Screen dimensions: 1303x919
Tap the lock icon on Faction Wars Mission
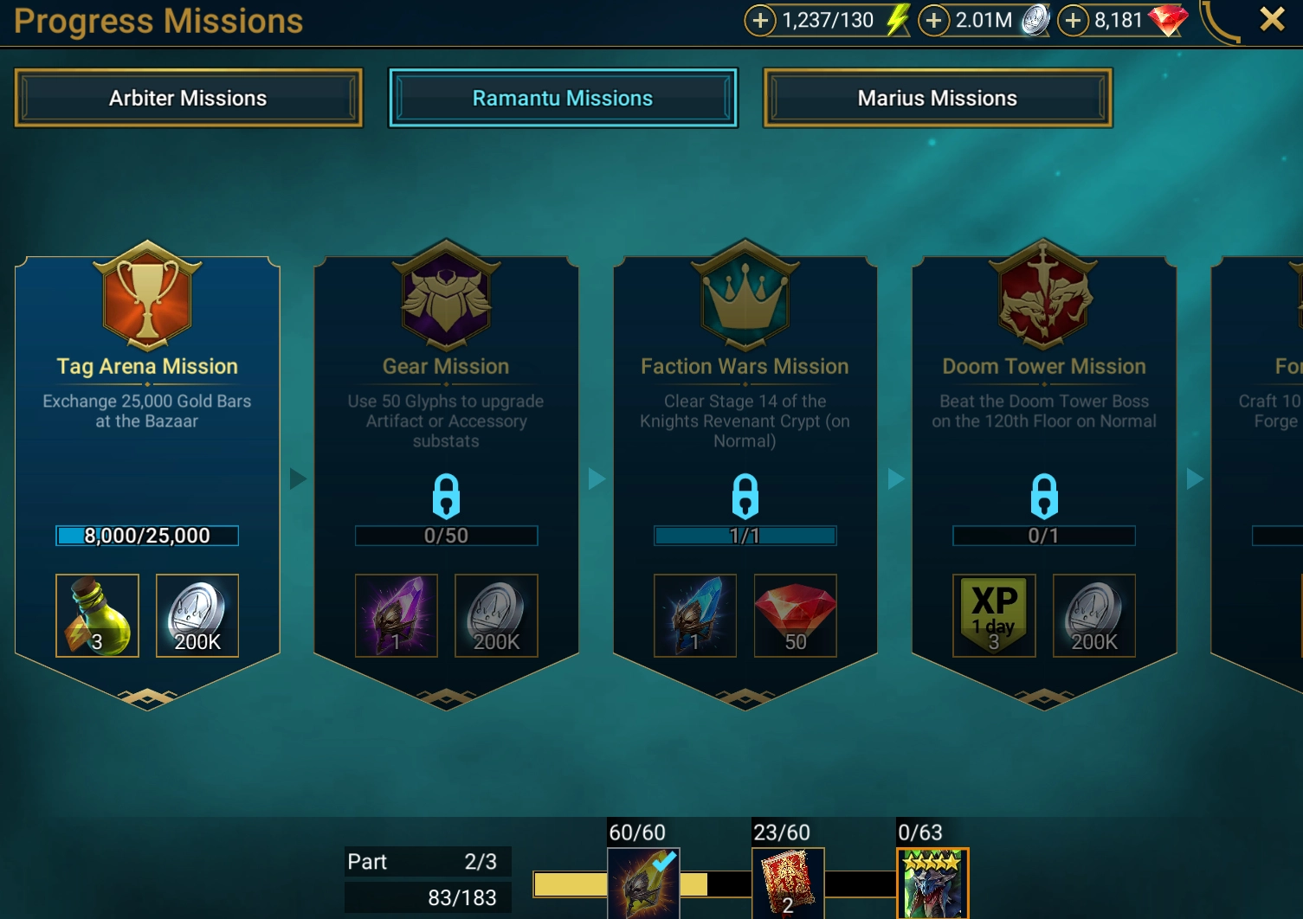coord(745,496)
